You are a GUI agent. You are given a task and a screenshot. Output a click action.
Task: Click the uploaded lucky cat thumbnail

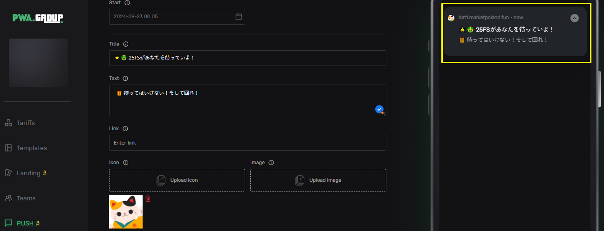tap(126, 212)
